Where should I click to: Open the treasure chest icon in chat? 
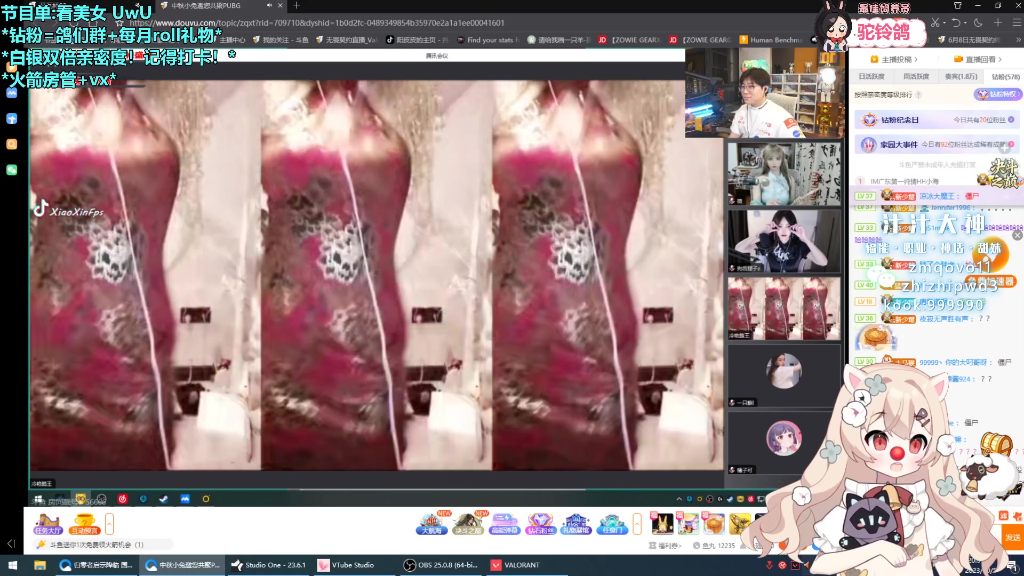996,444
